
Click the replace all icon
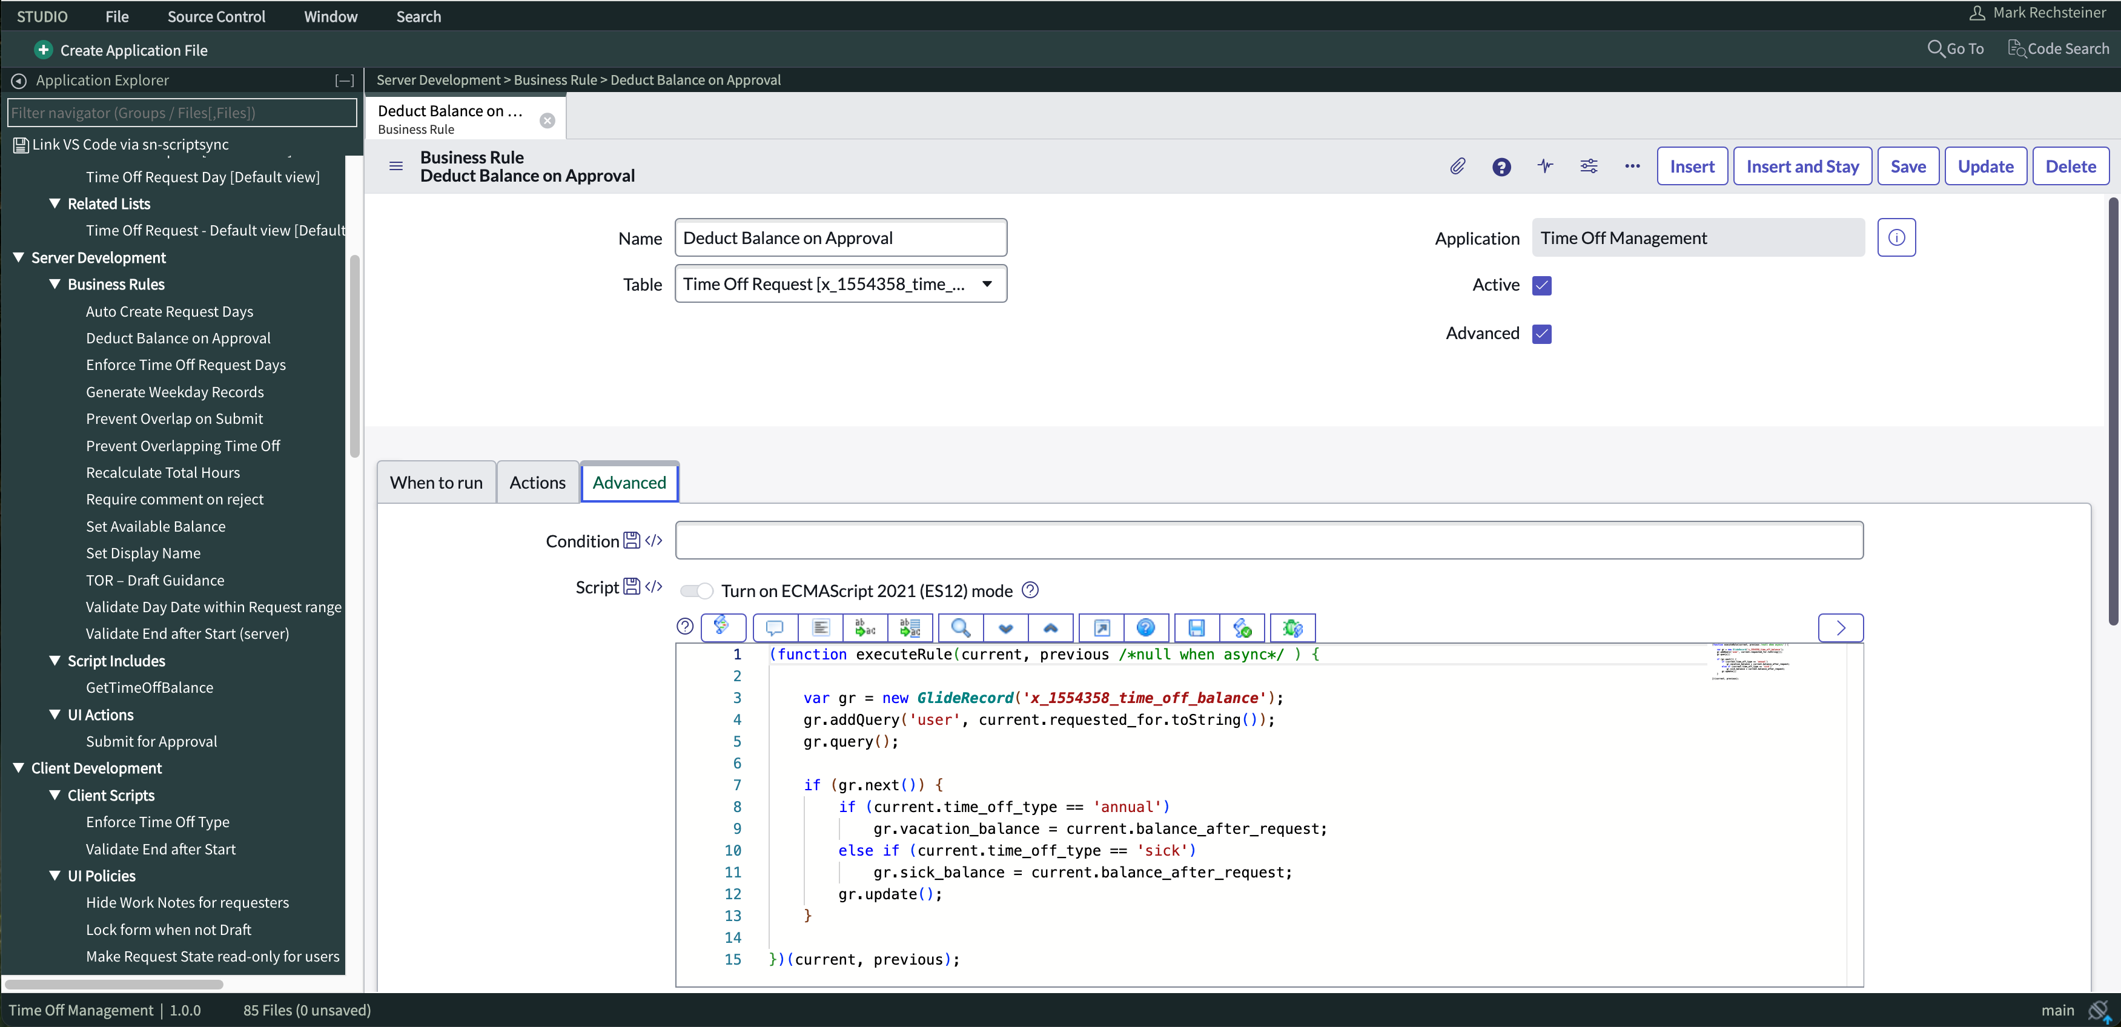910,628
